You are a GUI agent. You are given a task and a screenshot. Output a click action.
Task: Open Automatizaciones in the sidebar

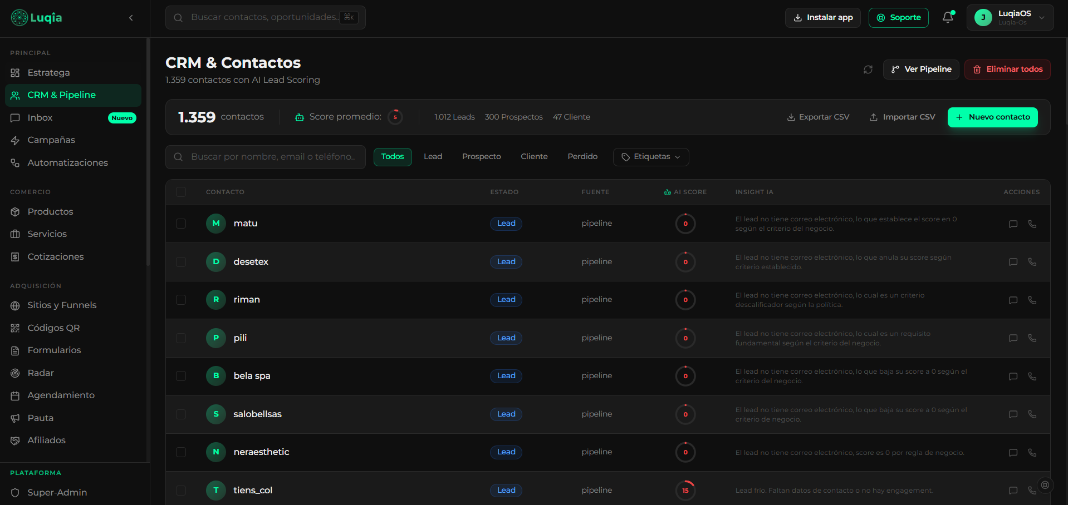73,163
